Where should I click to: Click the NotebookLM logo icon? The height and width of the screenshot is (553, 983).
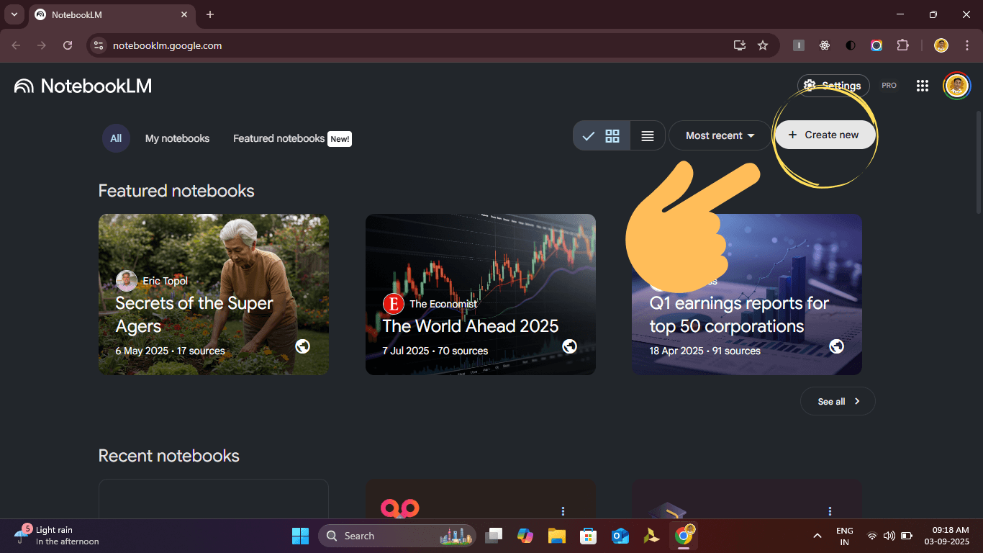(x=24, y=86)
